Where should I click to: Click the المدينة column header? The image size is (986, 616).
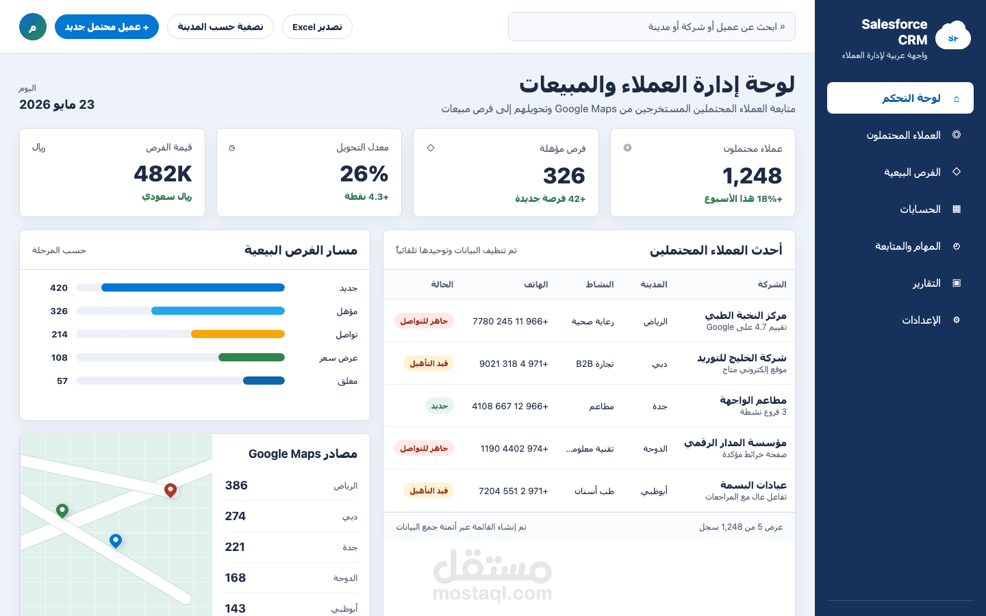(x=654, y=284)
